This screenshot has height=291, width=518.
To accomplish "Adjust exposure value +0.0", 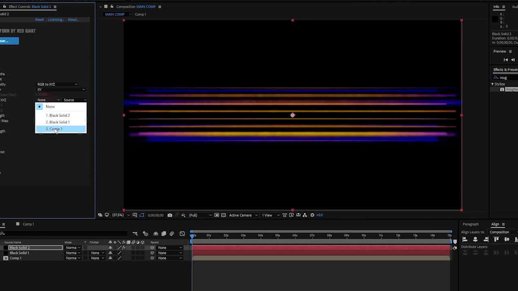I will click(320, 215).
